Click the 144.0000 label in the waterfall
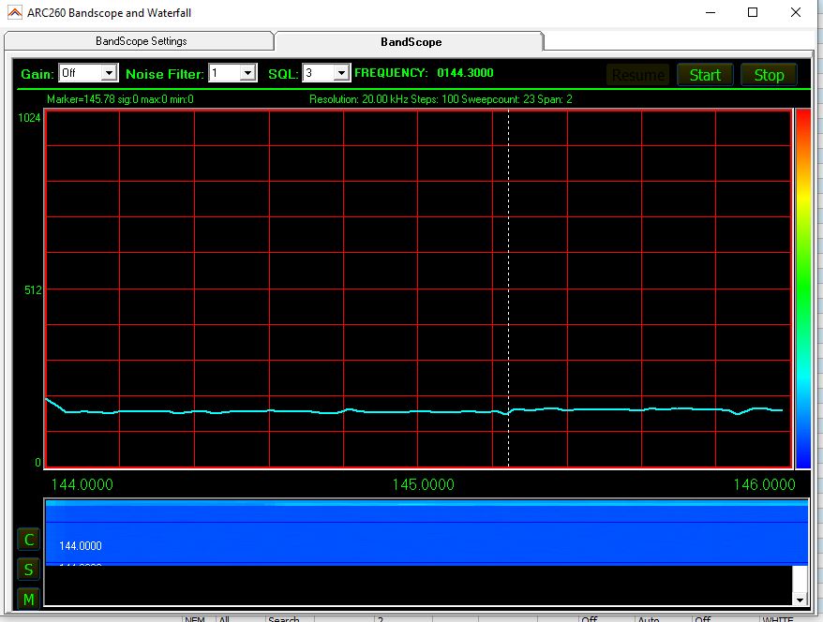The height and width of the screenshot is (622, 823). click(x=81, y=546)
